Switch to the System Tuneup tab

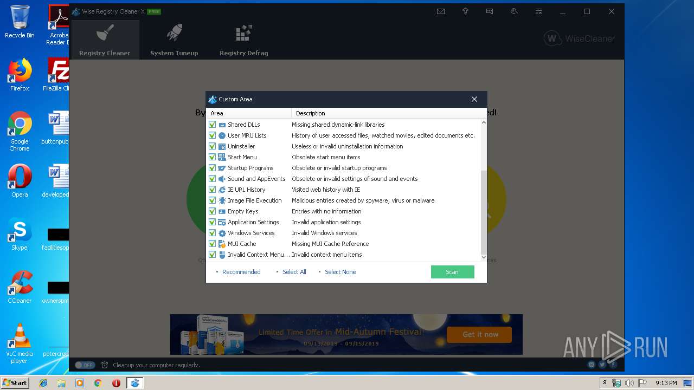tap(174, 40)
